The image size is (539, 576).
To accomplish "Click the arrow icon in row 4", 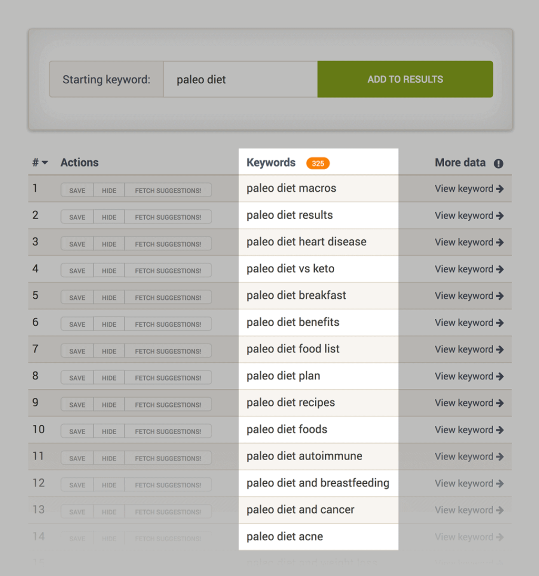I will (500, 269).
